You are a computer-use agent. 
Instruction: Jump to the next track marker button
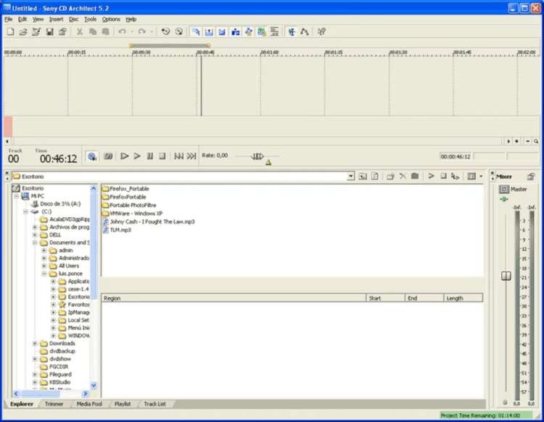[x=191, y=156]
